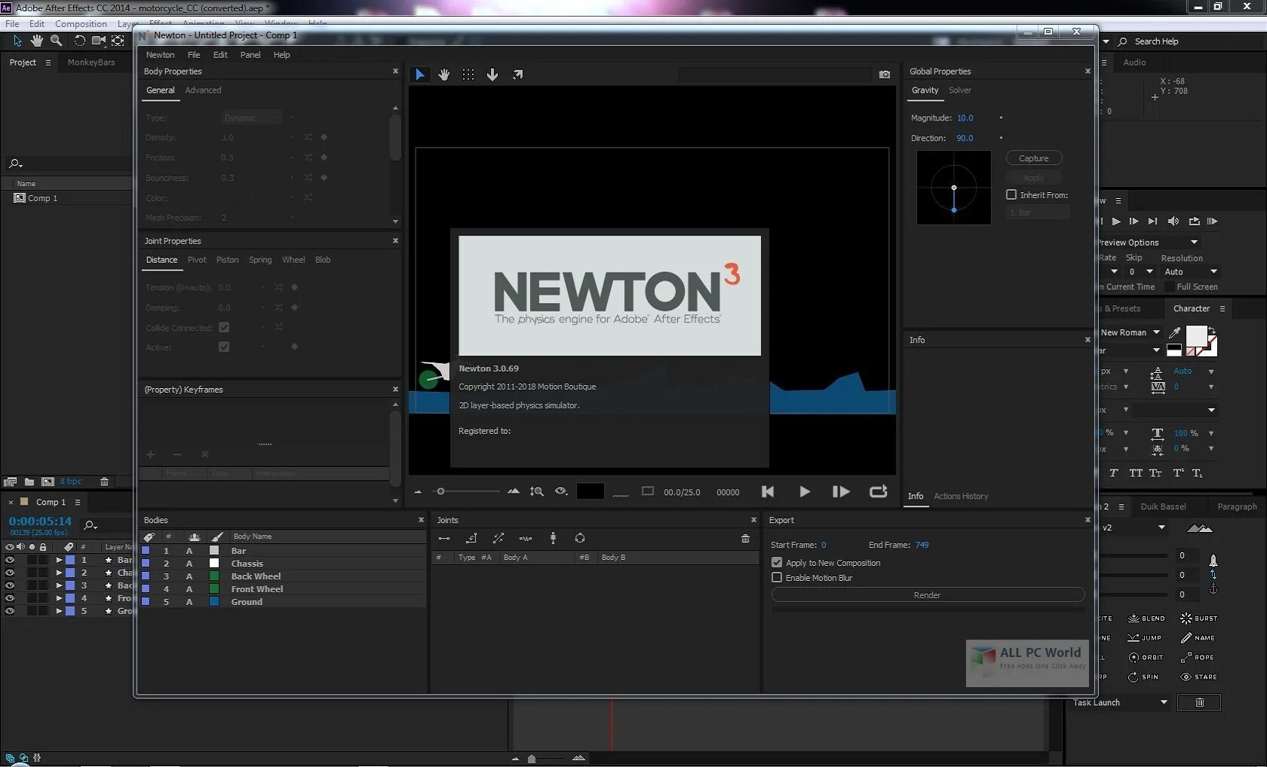Add a pivot joint in Joints panel
This screenshot has height=767, width=1267.
[x=471, y=538]
